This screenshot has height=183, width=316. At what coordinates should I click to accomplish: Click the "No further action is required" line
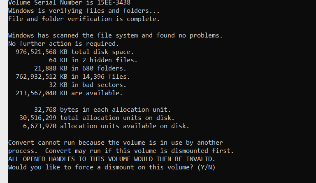63,44
